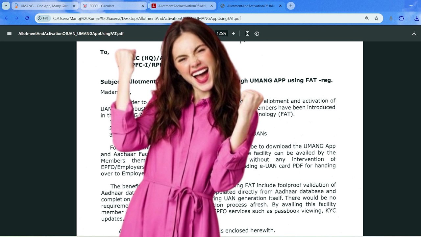The image size is (421, 237).
Task: Download the PDF from the viewer toolbar
Action: pyautogui.click(x=414, y=34)
